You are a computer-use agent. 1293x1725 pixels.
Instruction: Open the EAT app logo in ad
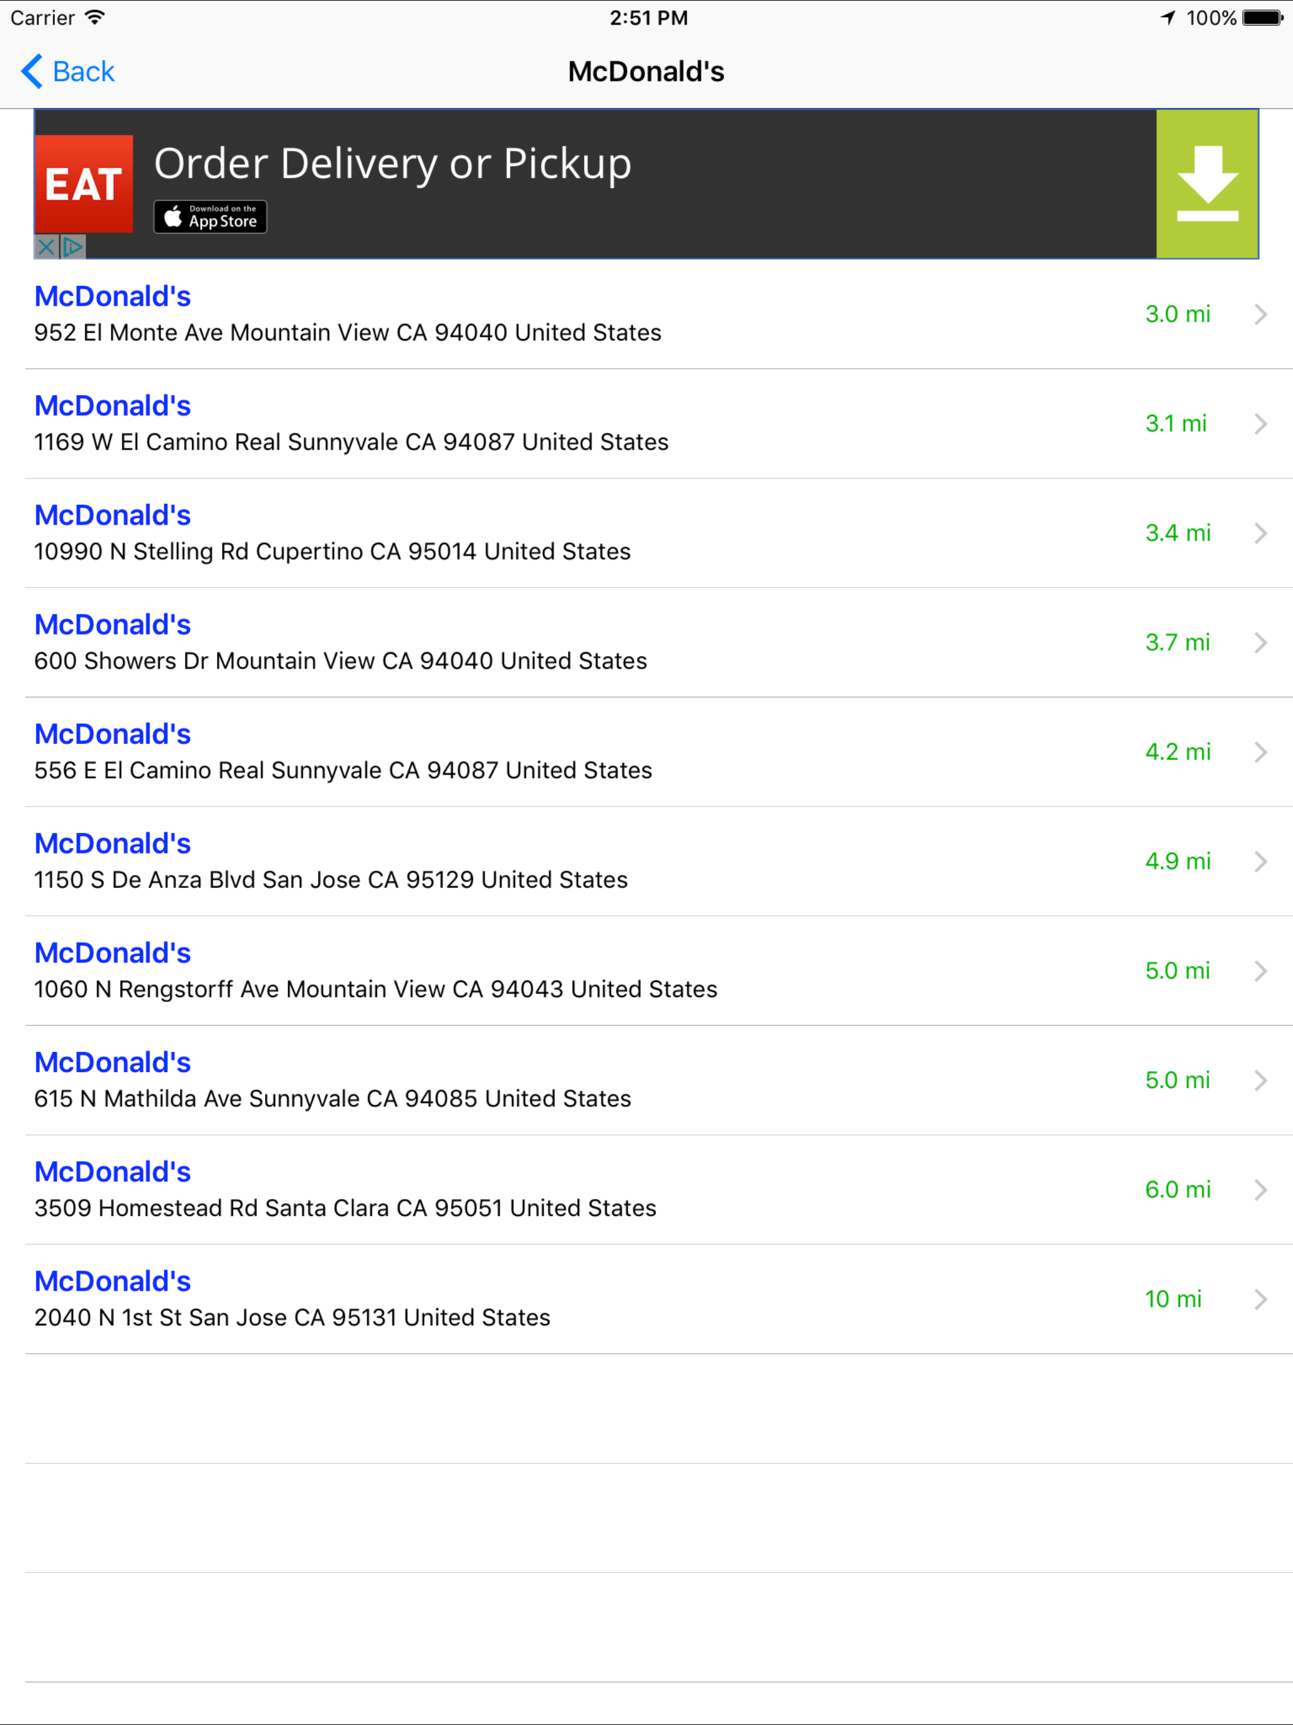pyautogui.click(x=84, y=184)
